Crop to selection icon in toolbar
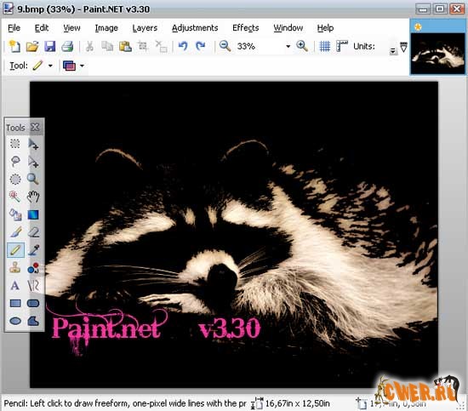Image resolution: width=468 pixels, height=411 pixels. pyautogui.click(x=143, y=46)
